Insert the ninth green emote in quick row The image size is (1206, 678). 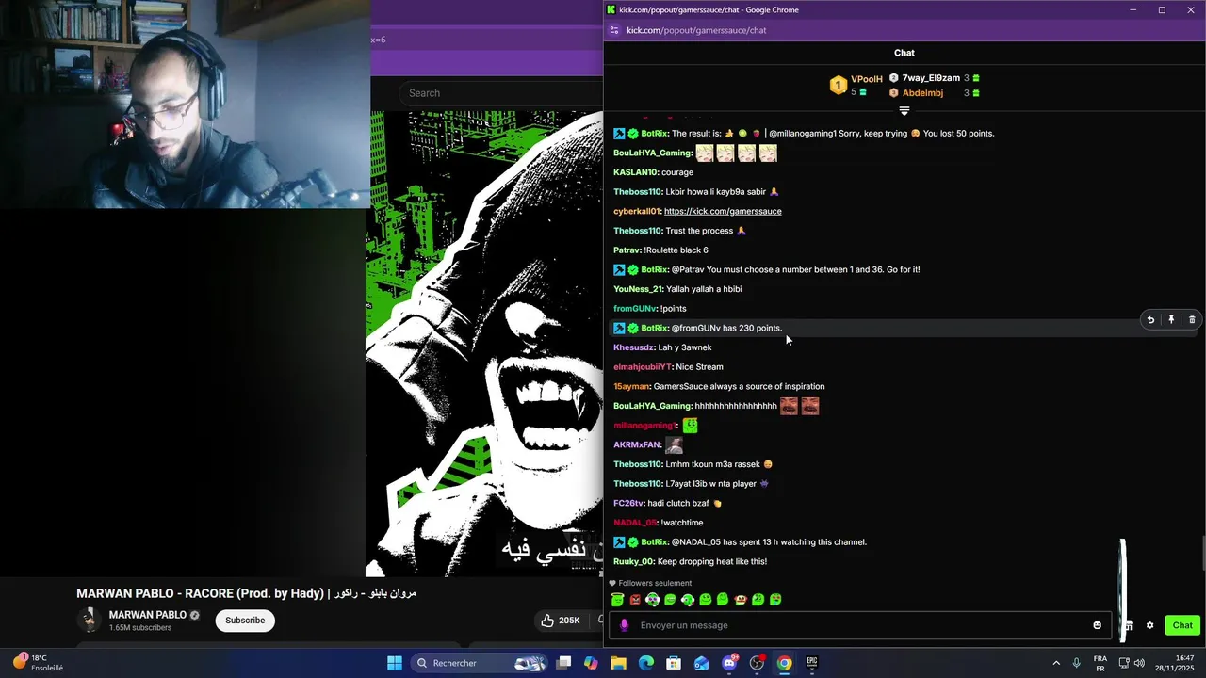point(758,600)
